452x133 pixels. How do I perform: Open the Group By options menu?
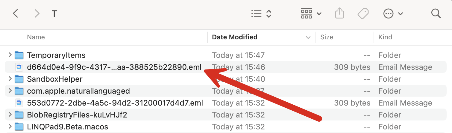[x=311, y=14]
